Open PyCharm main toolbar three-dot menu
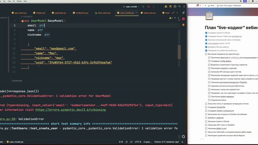The width and height of the screenshot is (258, 145). tap(184, 6)
